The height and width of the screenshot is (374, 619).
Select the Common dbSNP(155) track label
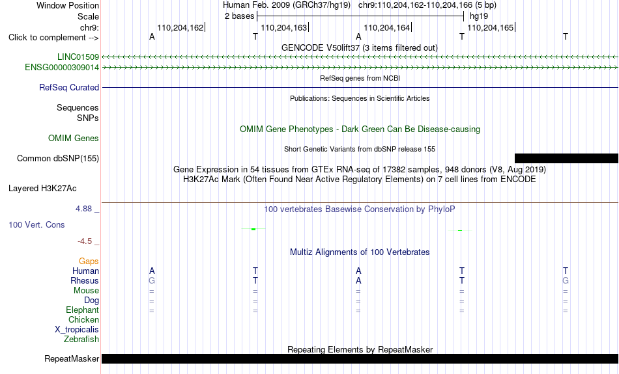click(x=58, y=159)
